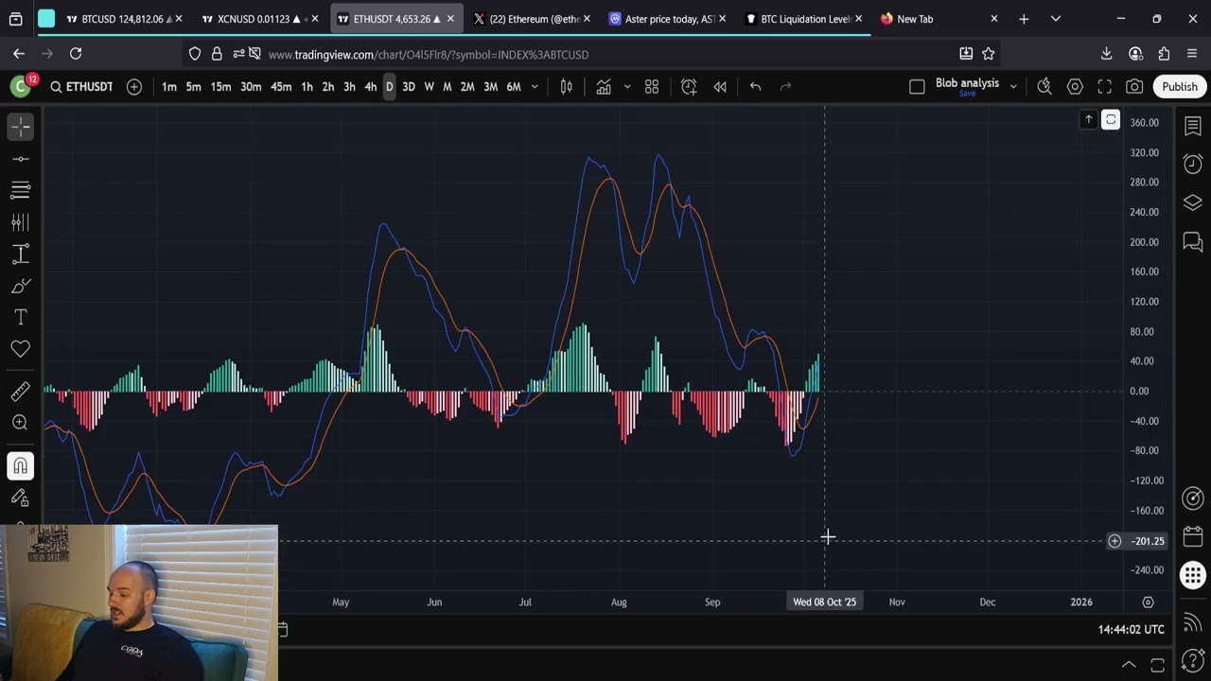The height and width of the screenshot is (681, 1211).
Task: Toggle the layout checkbox beside Blob analysis
Action: pos(917,87)
